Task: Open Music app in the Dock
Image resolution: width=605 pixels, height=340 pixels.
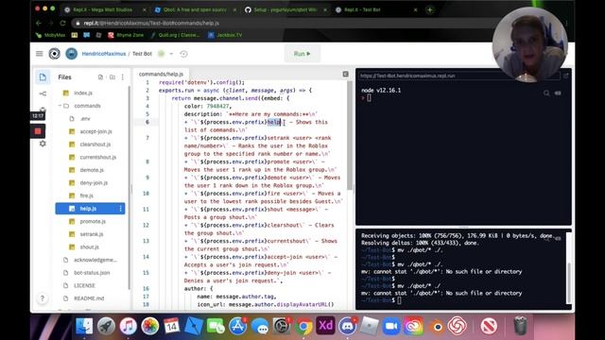Action: coord(129,326)
